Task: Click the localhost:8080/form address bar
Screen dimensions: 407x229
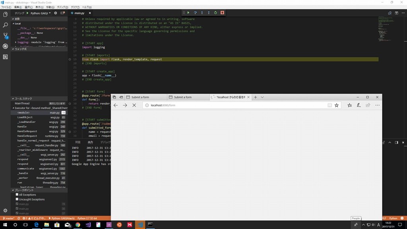Action: click(235, 105)
